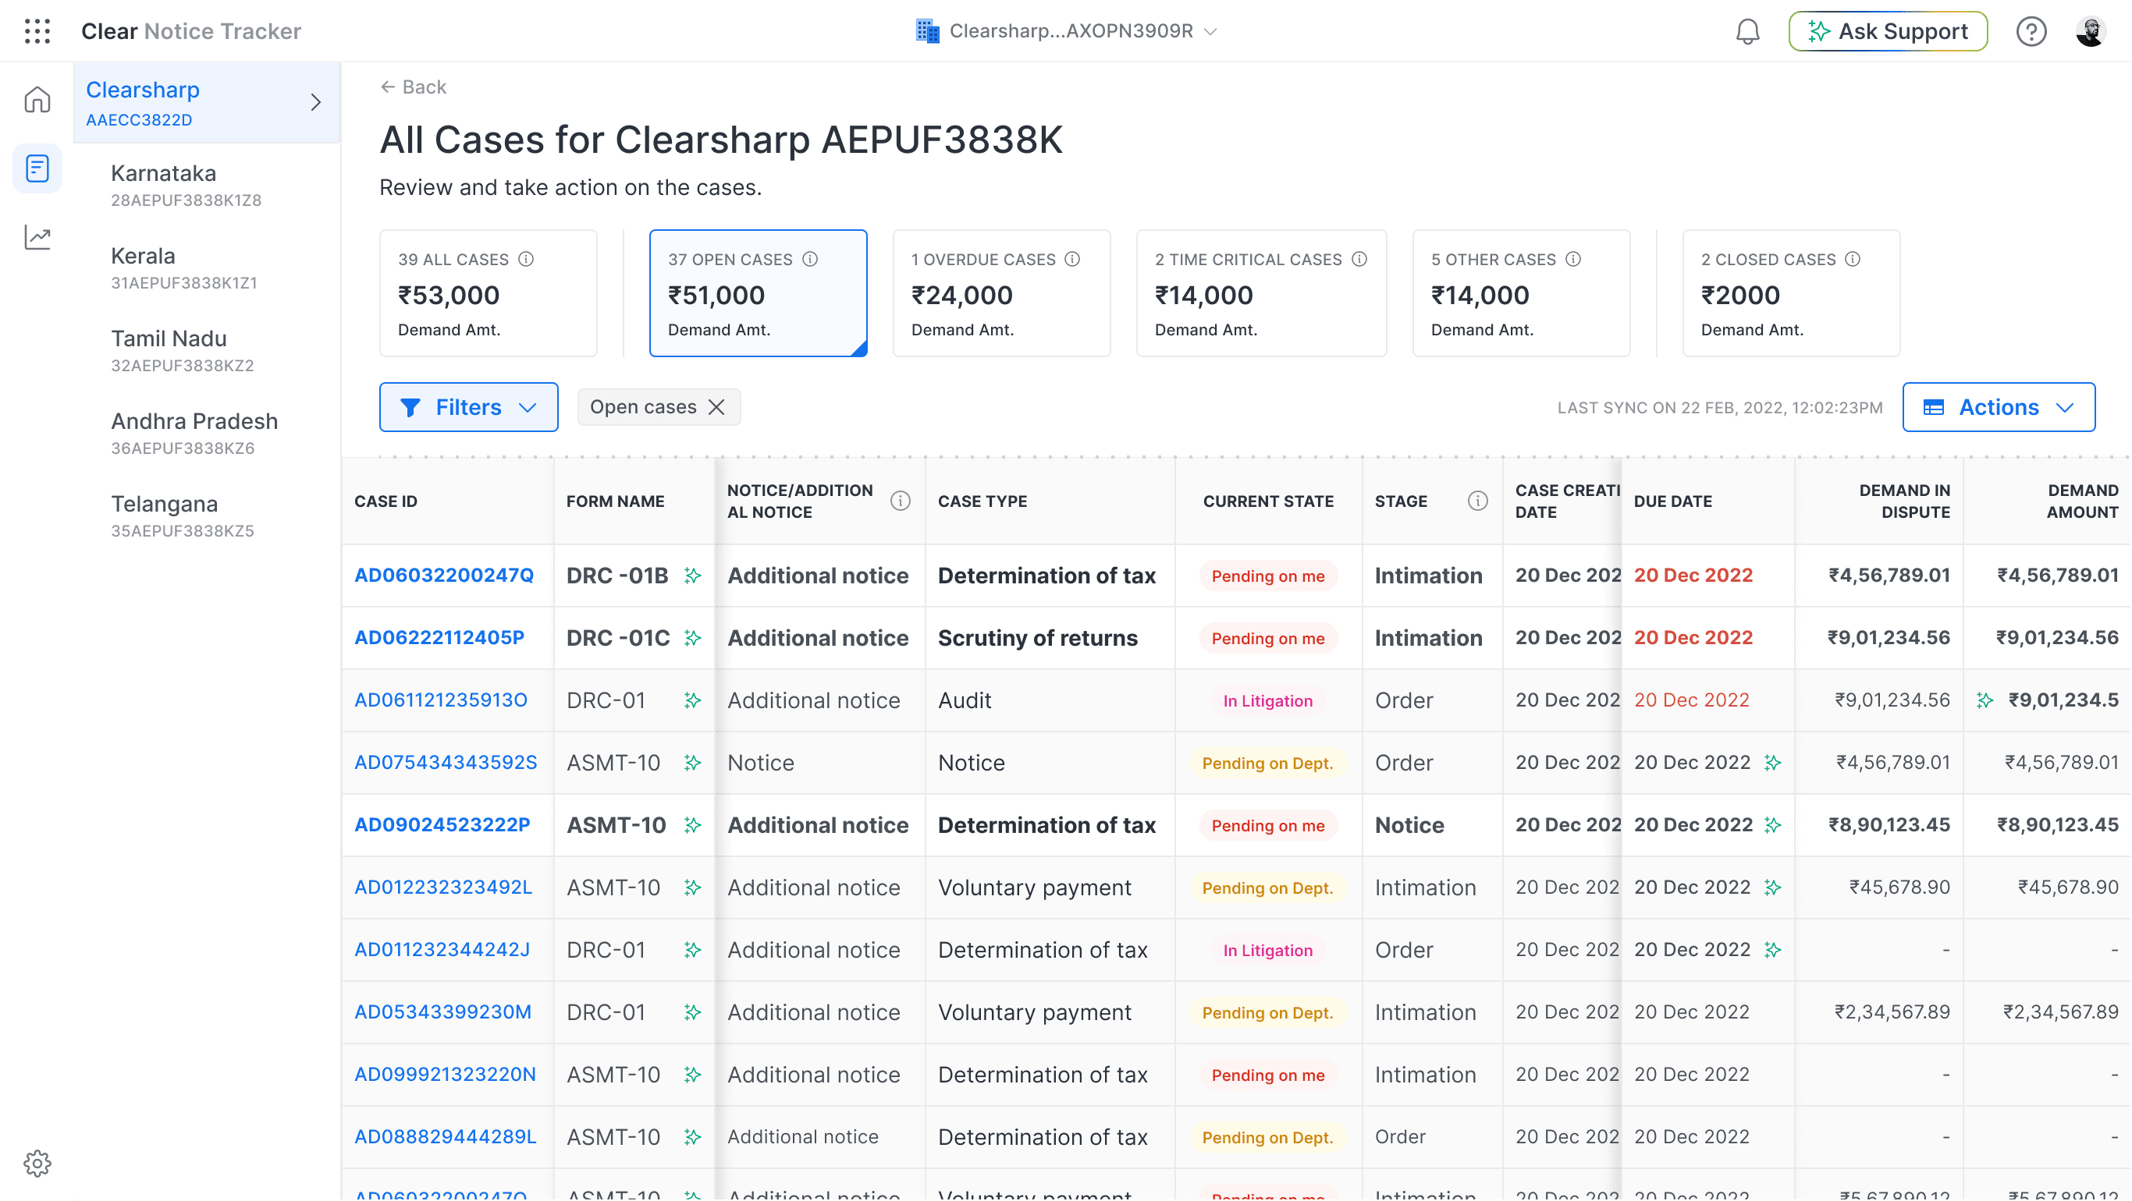Screen dimensions: 2132x1201
Task: Select the 37 Open Cases card
Action: point(758,294)
